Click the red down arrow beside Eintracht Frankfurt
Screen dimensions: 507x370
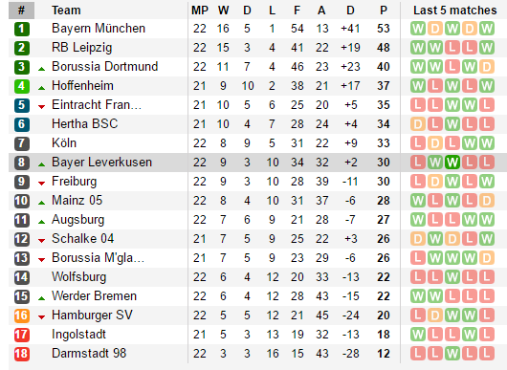[x=41, y=107]
